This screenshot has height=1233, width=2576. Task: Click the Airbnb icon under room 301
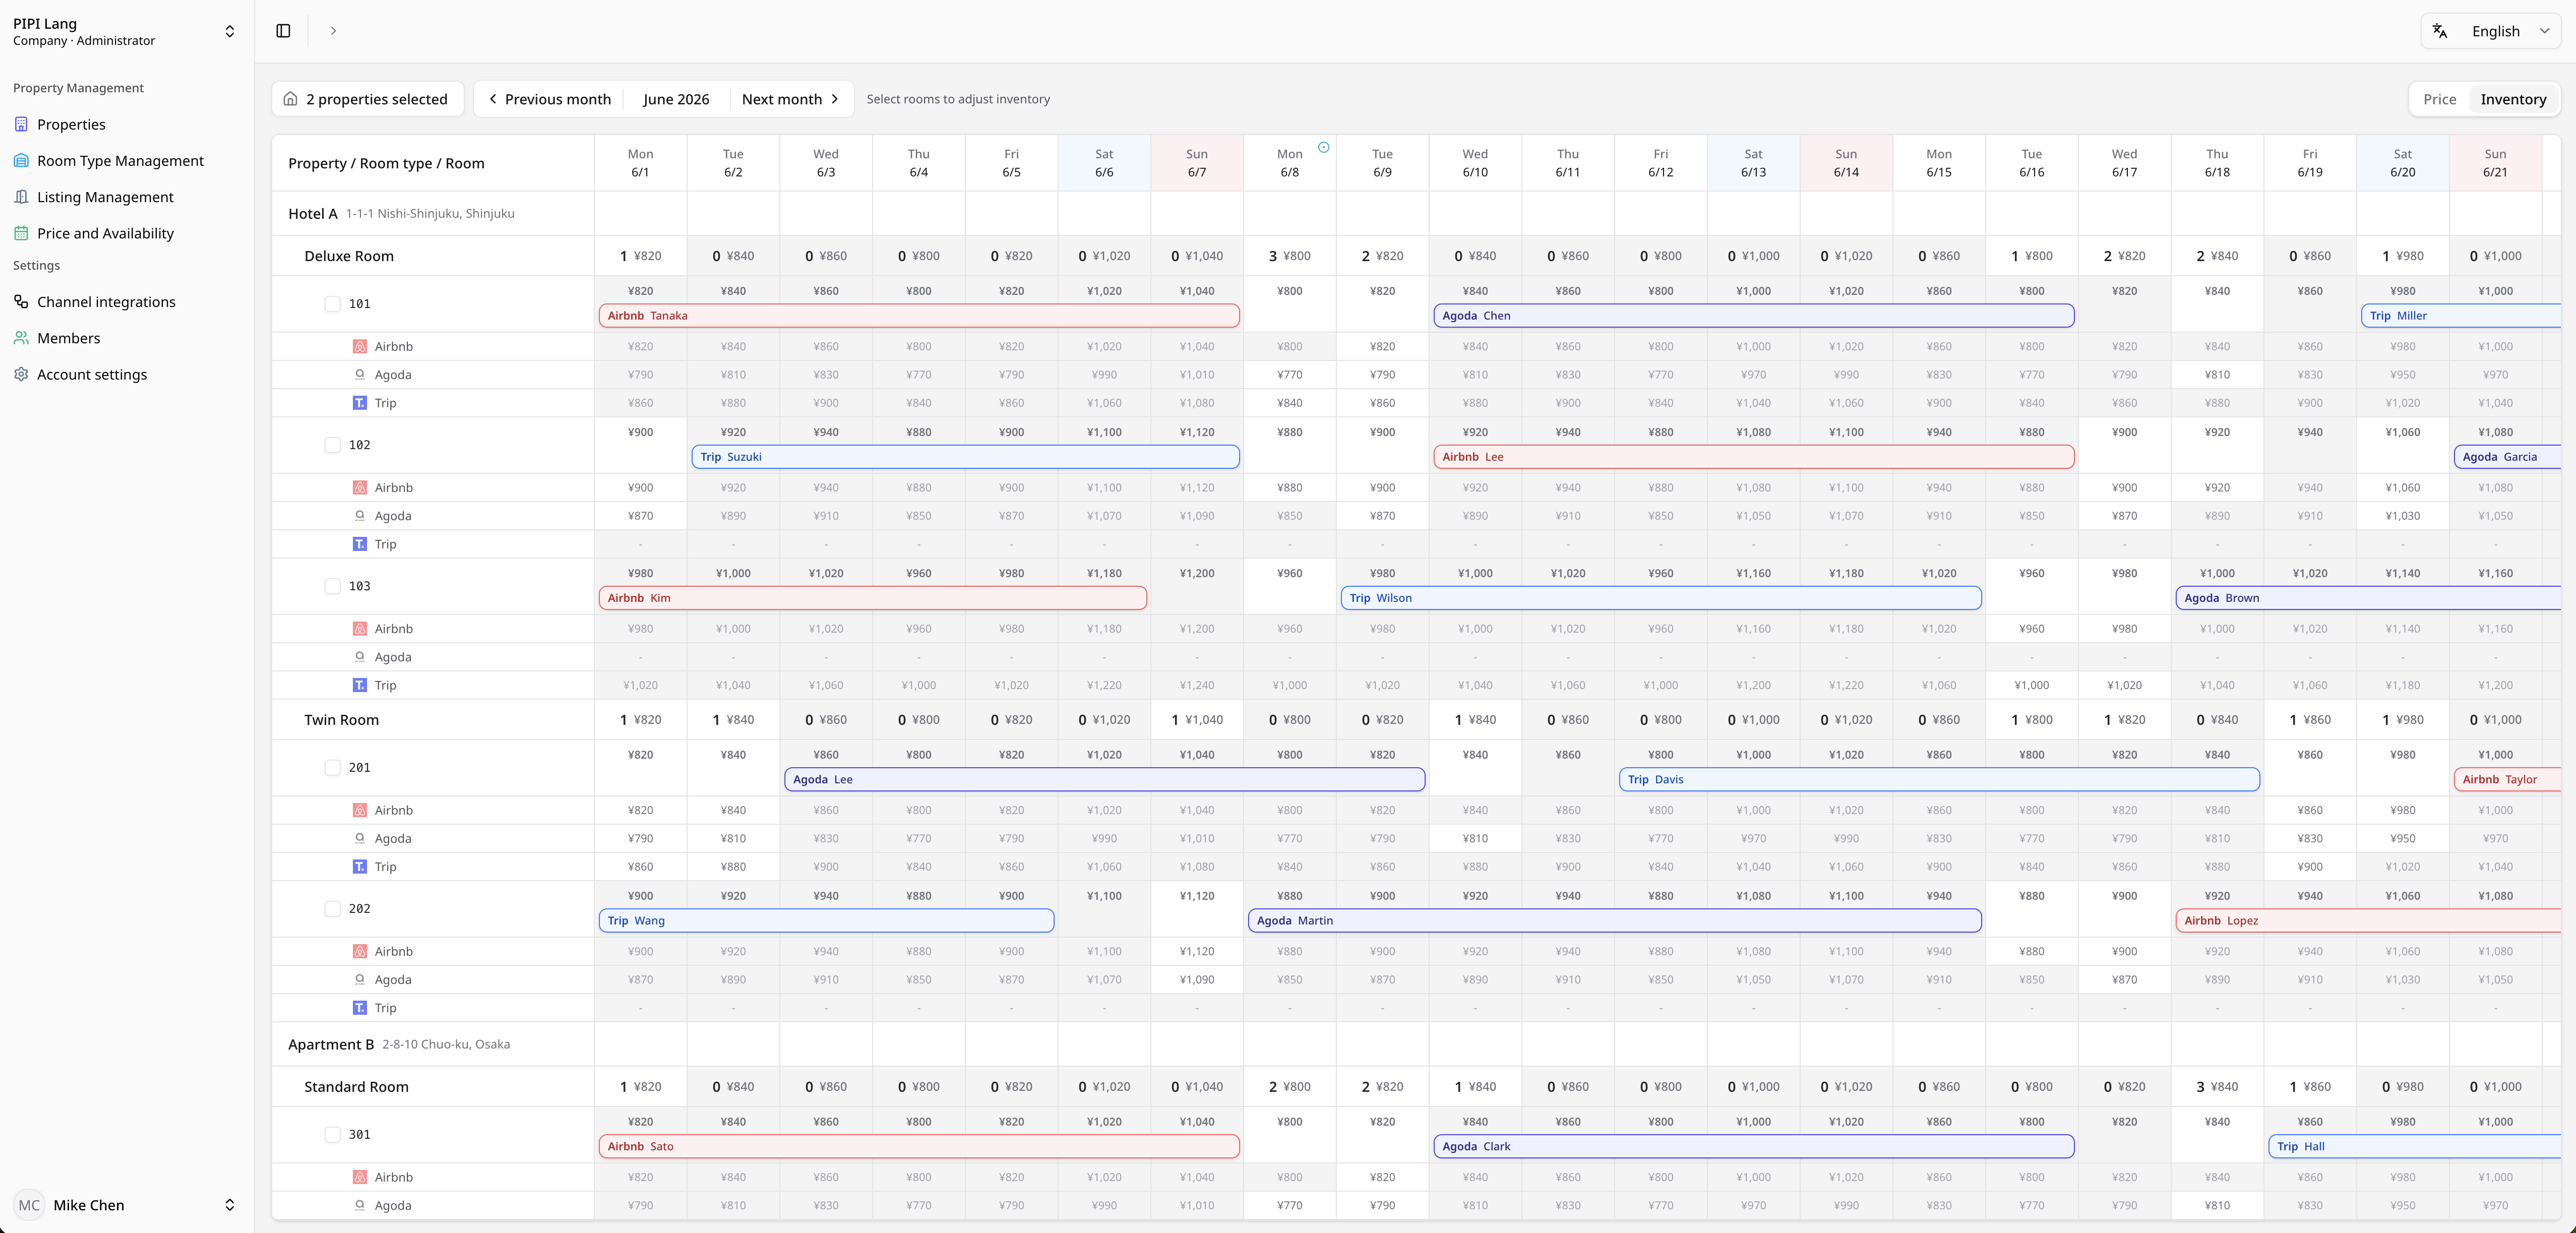[x=359, y=1177]
